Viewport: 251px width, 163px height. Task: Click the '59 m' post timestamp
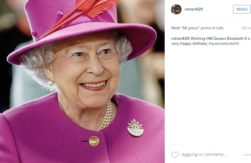click(x=246, y=28)
